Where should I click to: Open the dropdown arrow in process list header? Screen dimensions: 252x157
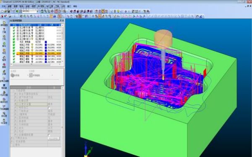62,25
